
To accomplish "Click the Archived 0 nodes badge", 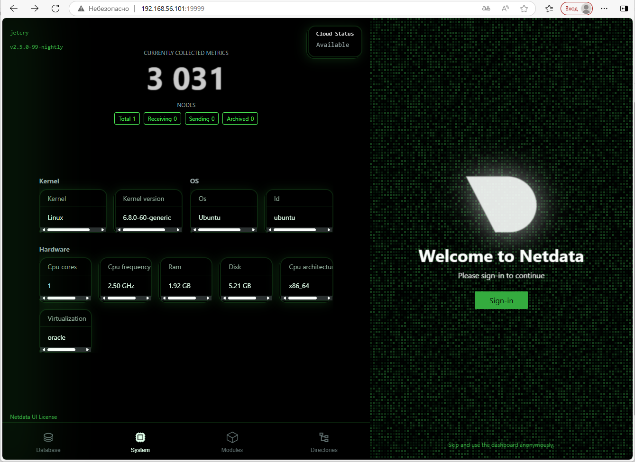I will coord(240,119).
